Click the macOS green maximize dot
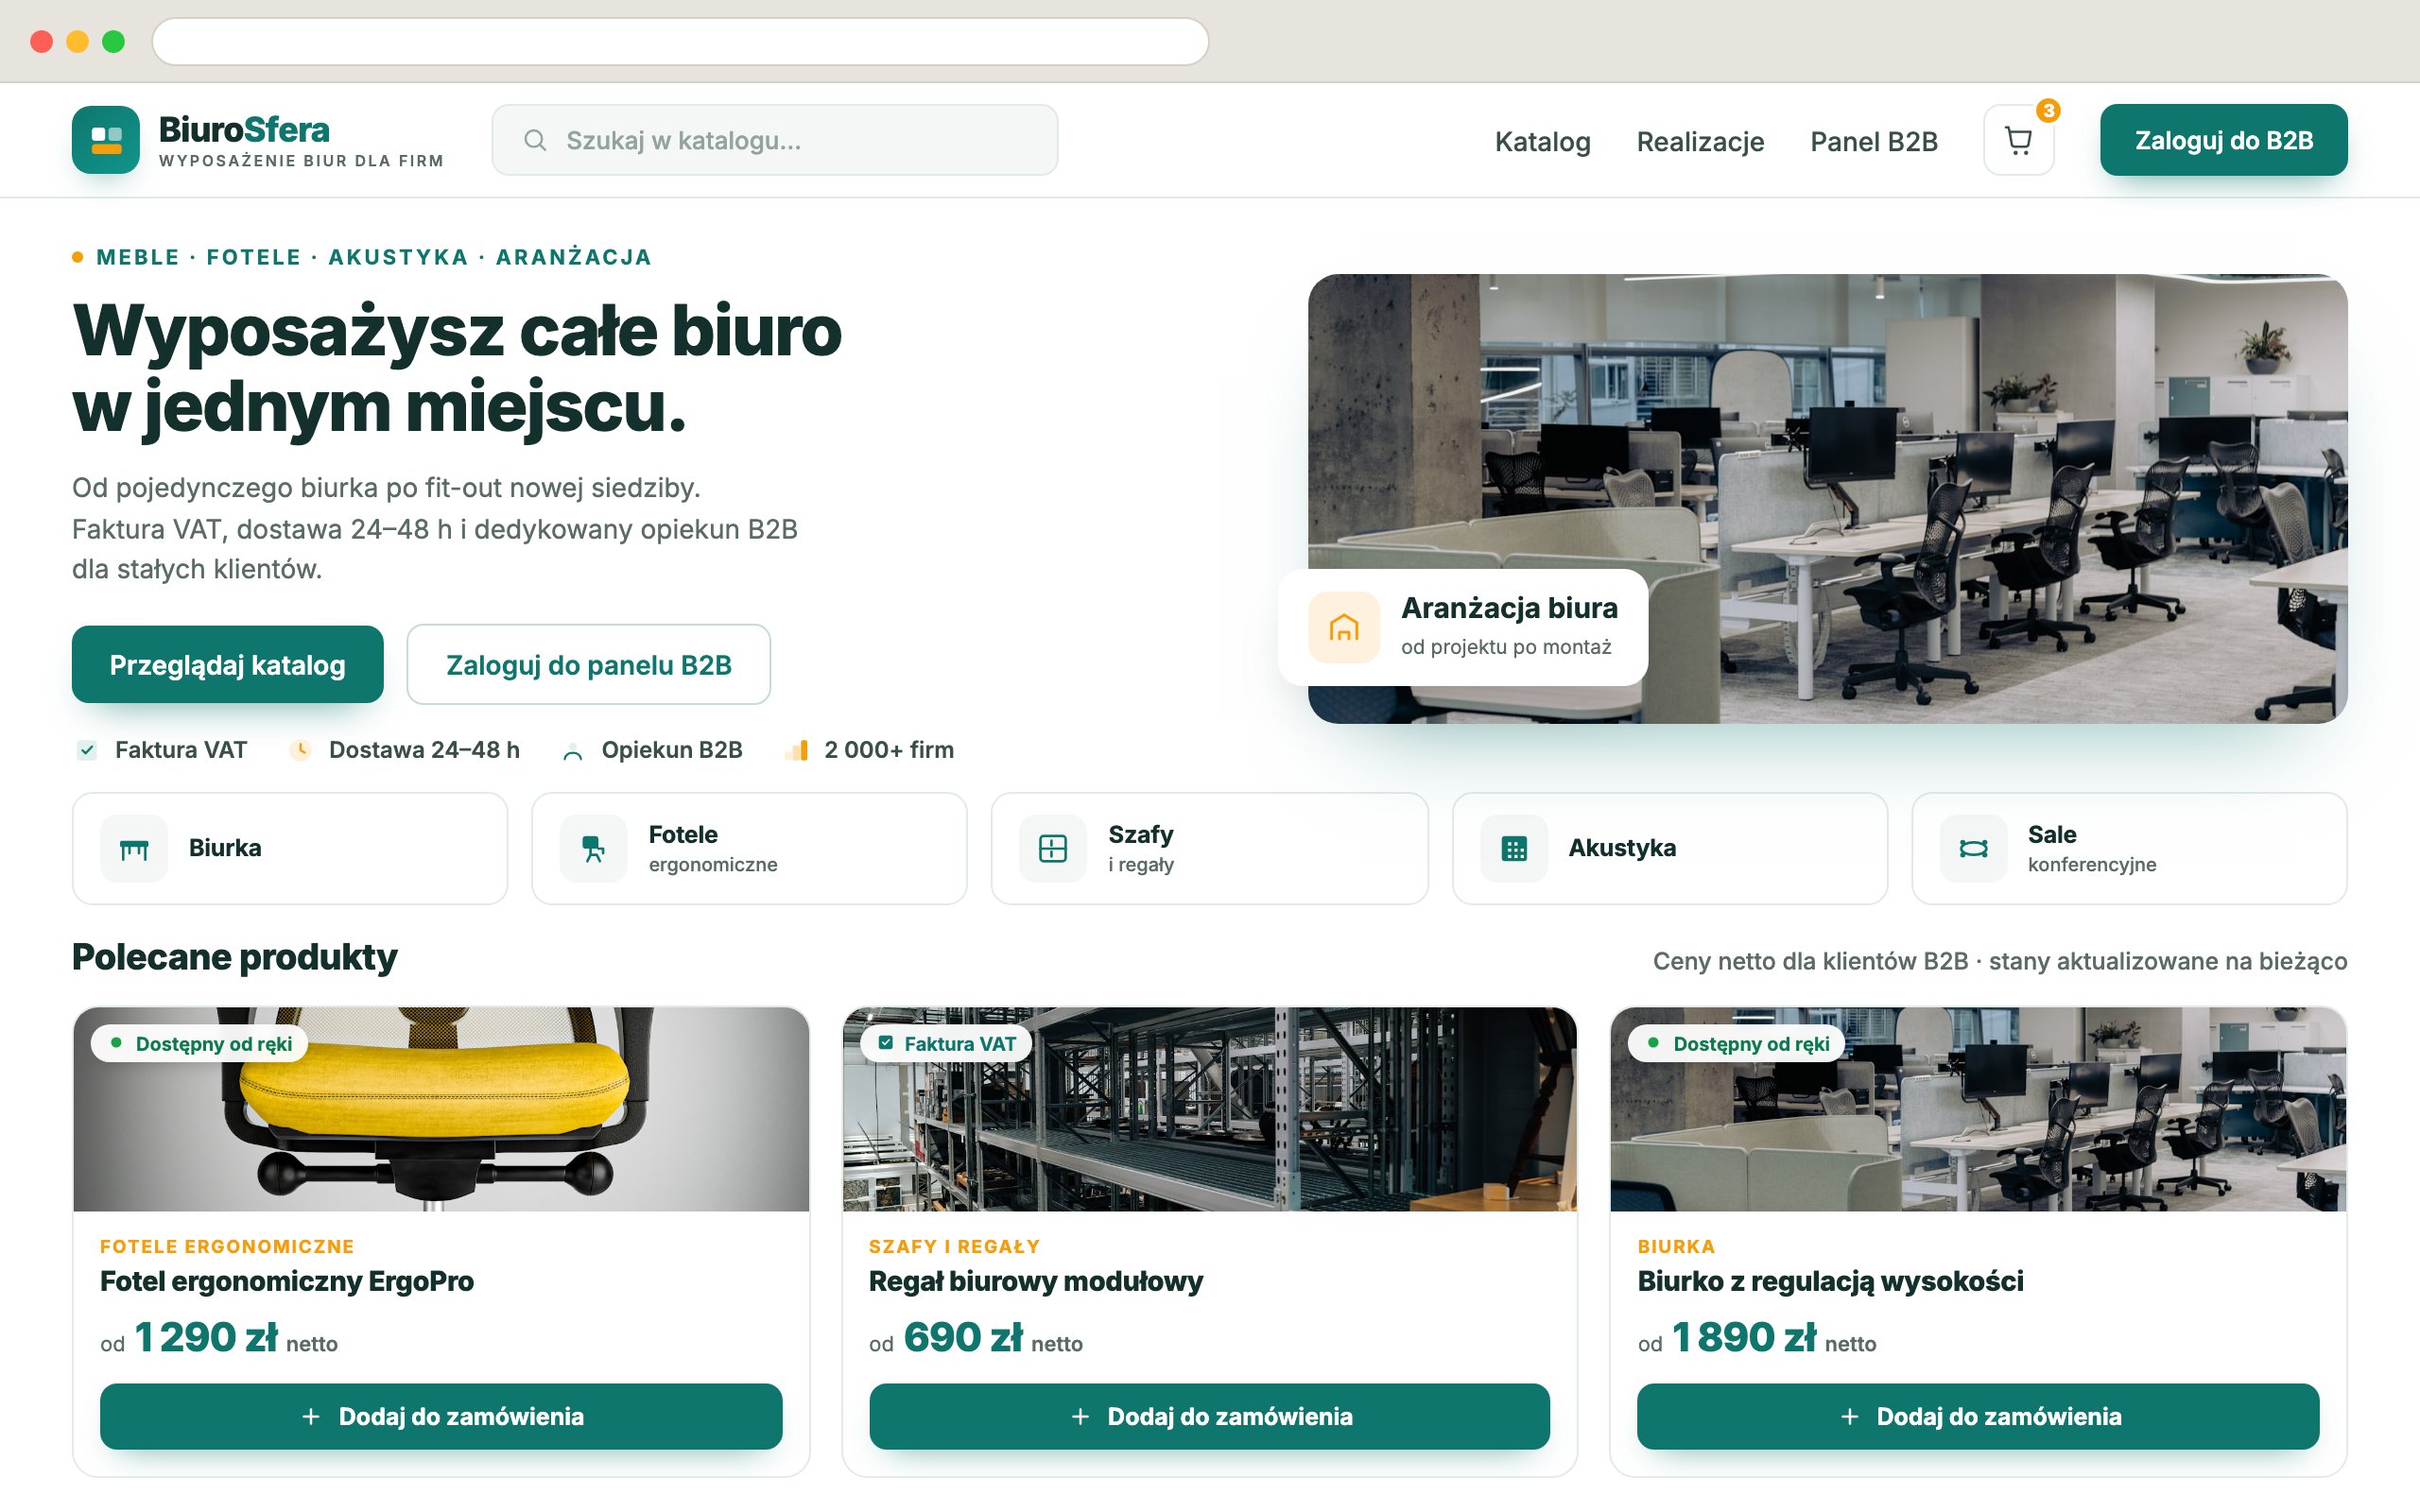2420x1512 pixels. (x=114, y=41)
